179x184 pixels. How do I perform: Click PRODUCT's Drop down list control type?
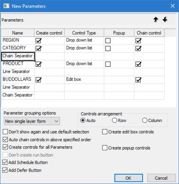point(84,64)
